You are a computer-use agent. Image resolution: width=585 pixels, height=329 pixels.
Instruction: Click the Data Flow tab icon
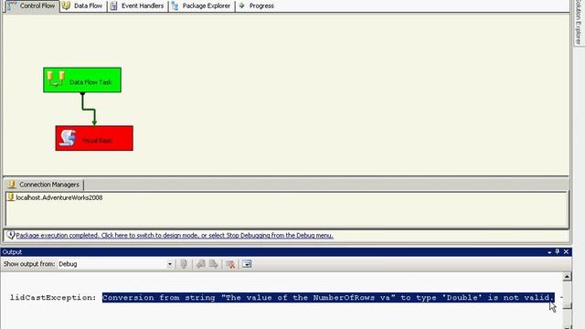[66, 5]
